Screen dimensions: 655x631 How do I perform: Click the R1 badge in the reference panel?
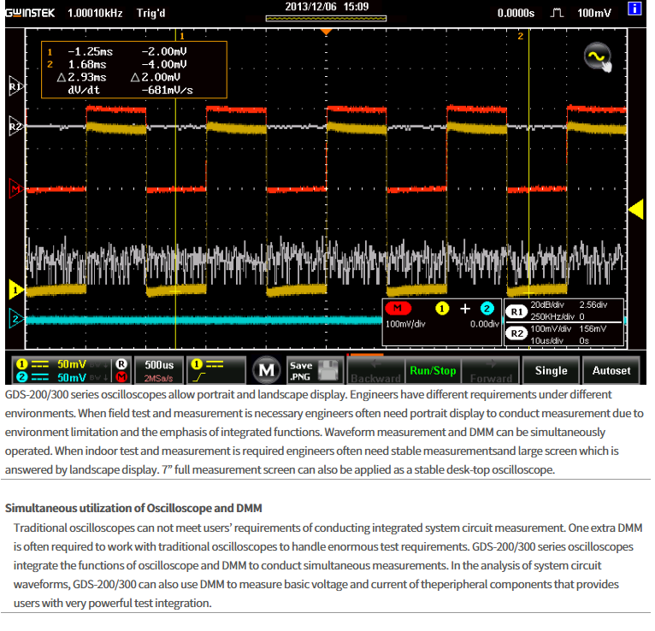pyautogui.click(x=516, y=311)
